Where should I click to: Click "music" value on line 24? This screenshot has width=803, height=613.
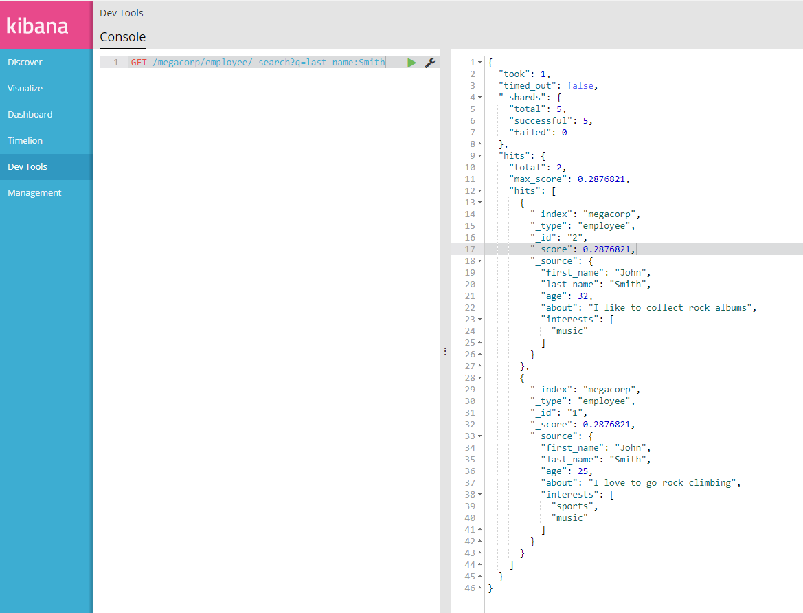coord(569,331)
